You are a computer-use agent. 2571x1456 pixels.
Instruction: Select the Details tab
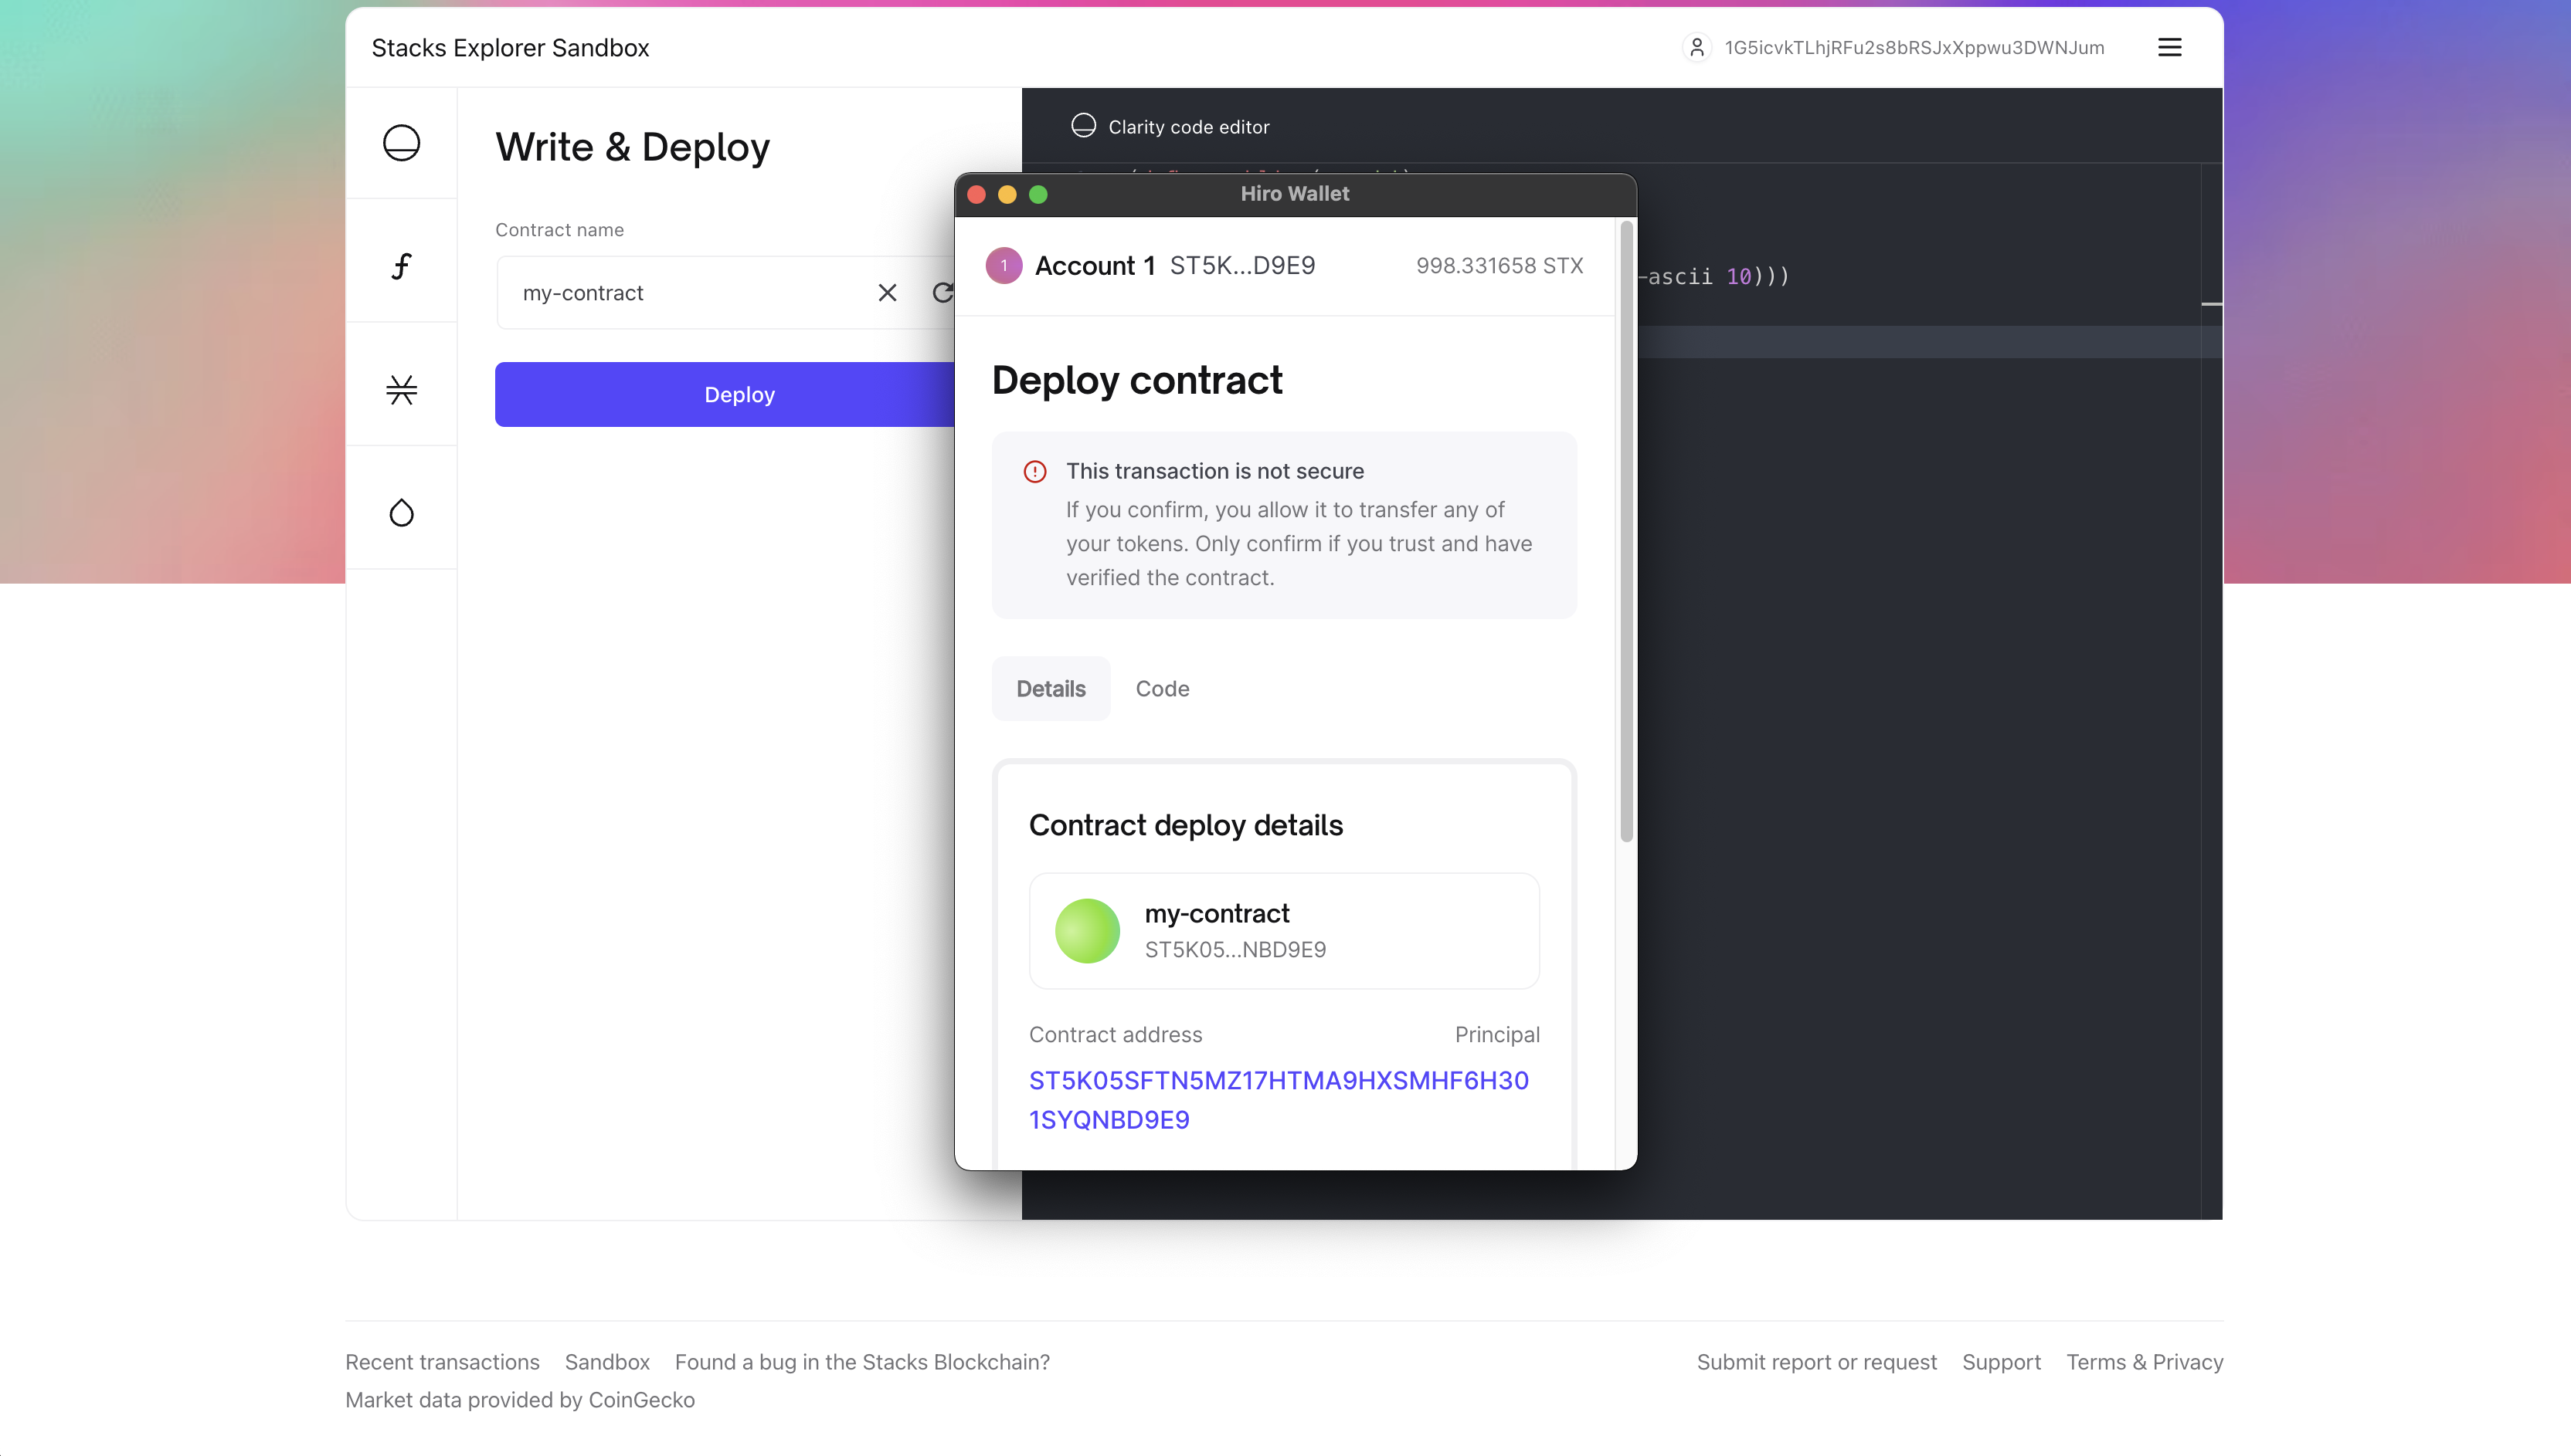tap(1051, 689)
